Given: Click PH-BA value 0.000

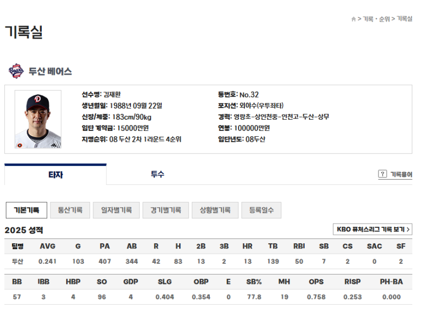Looking at the screenshot, I should [391, 297].
